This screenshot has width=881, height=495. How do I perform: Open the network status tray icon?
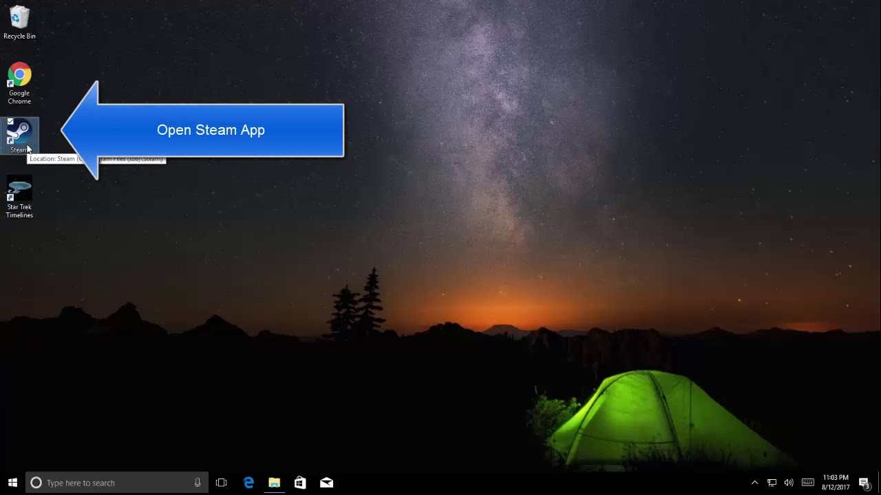click(772, 483)
